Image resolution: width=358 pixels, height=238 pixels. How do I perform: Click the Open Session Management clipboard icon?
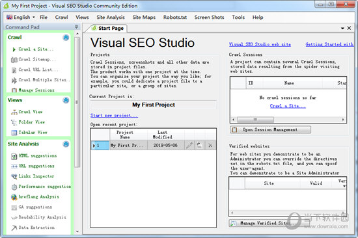[x=234, y=129]
